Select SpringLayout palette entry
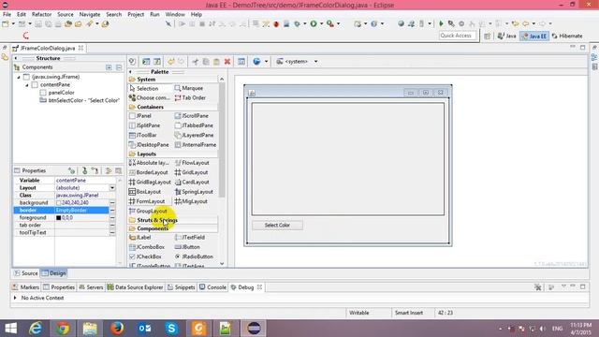This screenshot has height=337, width=599. pyautogui.click(x=194, y=192)
